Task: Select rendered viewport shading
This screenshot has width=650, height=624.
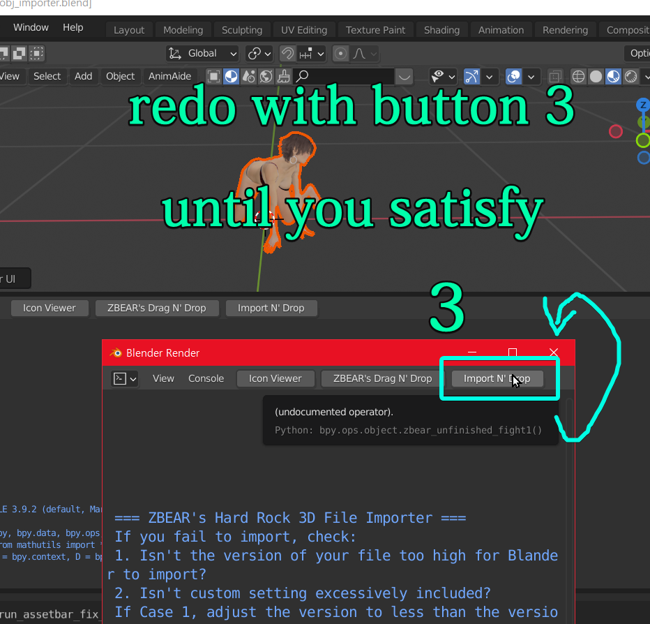Action: pos(630,76)
